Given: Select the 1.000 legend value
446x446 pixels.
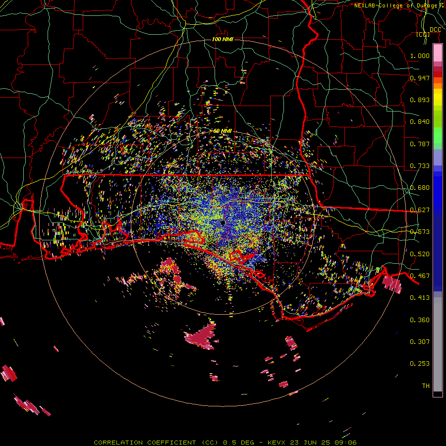Looking at the screenshot, I should (420, 56).
